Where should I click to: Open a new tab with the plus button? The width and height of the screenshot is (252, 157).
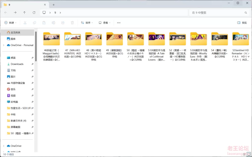tap(54, 5)
